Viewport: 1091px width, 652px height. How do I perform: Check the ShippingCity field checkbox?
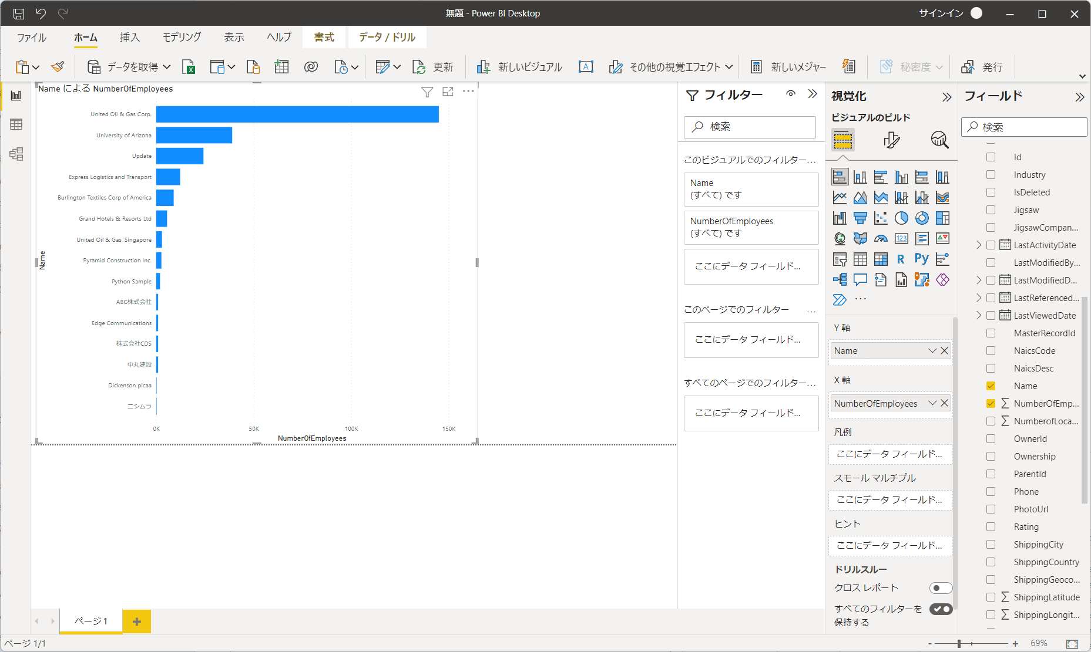[x=991, y=545]
